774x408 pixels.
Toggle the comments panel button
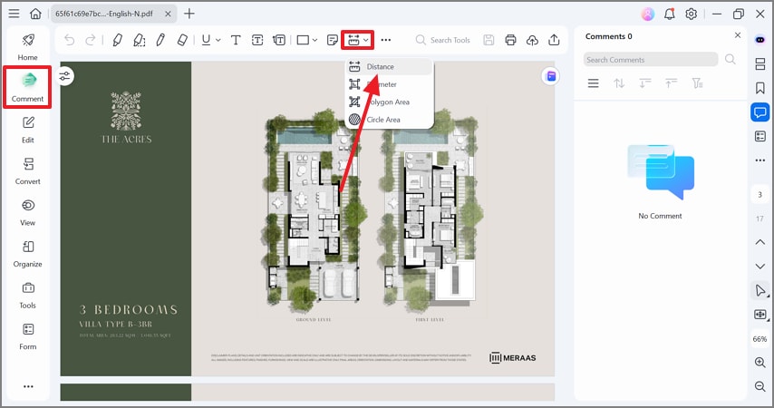click(760, 112)
